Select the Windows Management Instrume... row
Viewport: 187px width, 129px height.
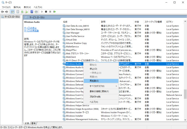[123, 119]
